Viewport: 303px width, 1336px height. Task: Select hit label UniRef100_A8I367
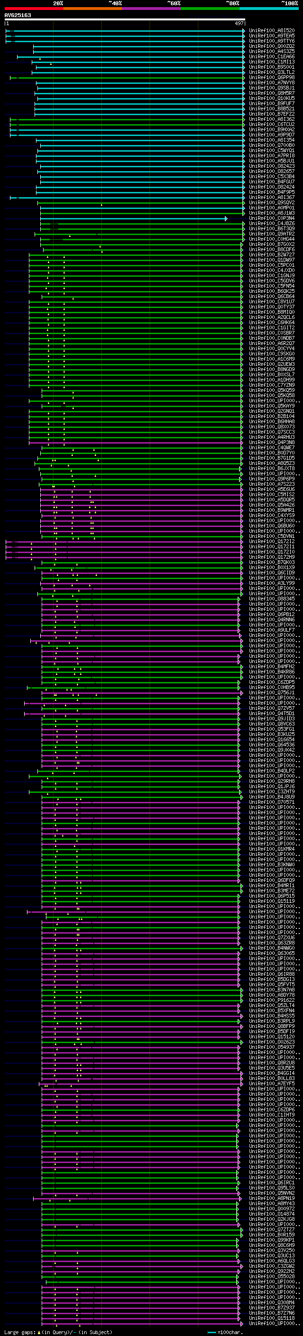[272, 197]
